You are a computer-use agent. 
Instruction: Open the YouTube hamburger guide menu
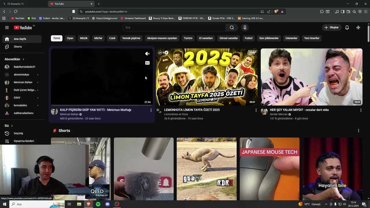(x=7, y=27)
